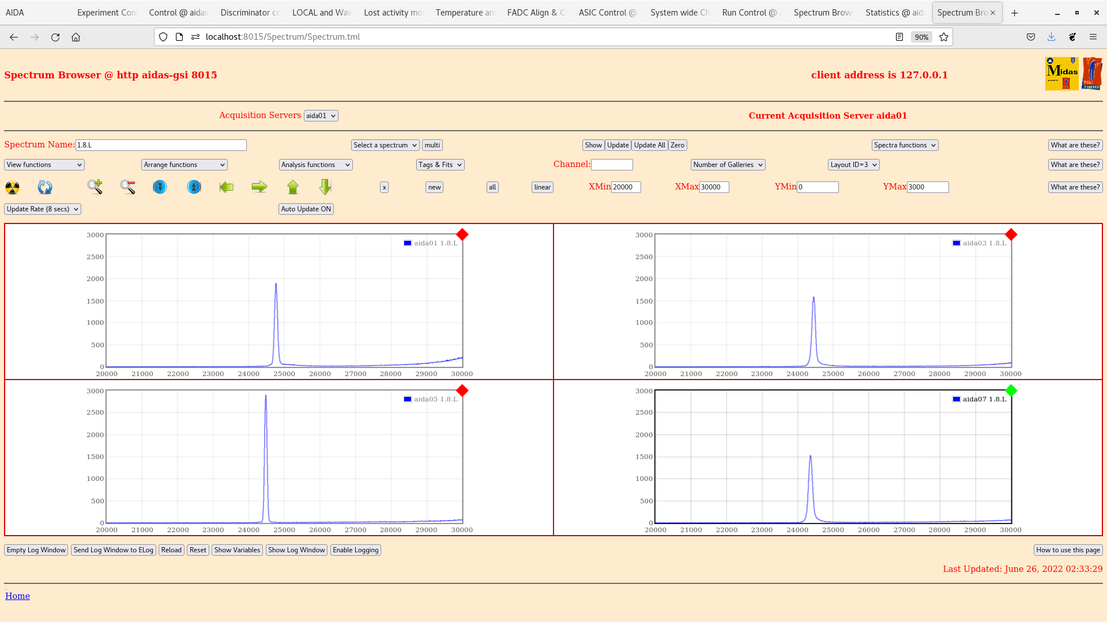This screenshot has width=1107, height=622.
Task: Toggle the red diamond on aida01 plot
Action: pos(462,234)
